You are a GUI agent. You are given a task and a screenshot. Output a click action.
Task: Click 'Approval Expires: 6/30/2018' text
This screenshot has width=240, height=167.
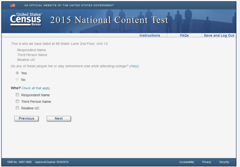click(52, 162)
